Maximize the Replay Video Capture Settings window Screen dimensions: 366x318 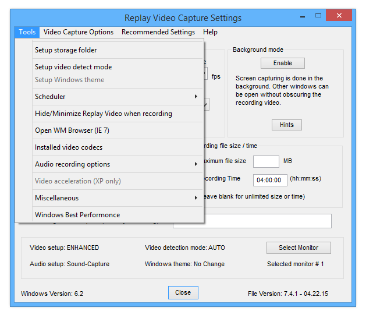(x=318, y=16)
